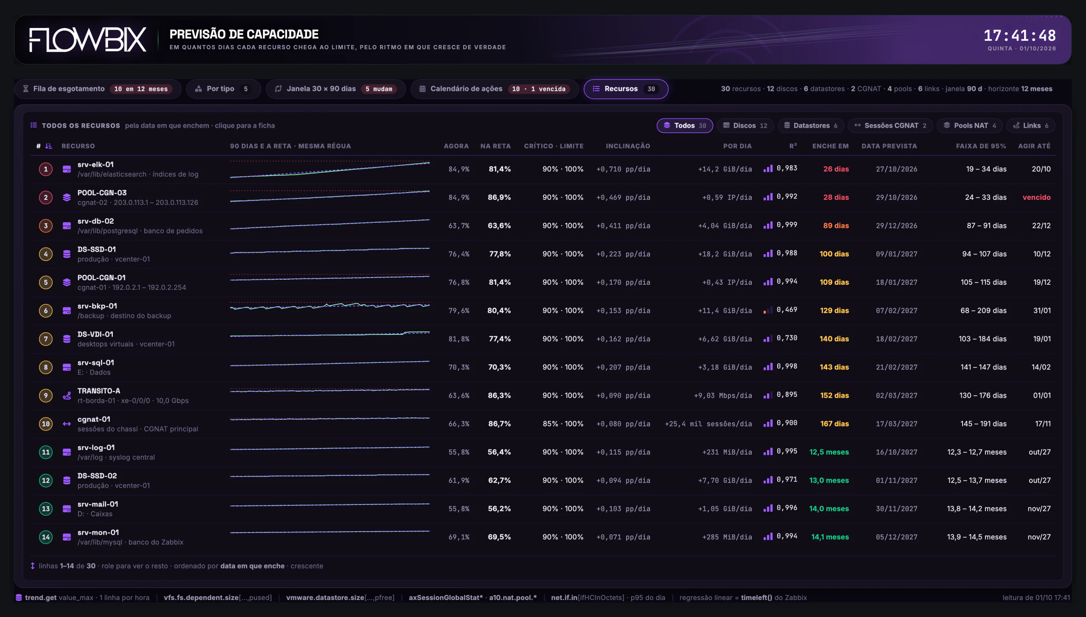Click the 85% · 100% limit for cgnat-01
Viewport: 1086px width, 617px height.
pyautogui.click(x=563, y=423)
